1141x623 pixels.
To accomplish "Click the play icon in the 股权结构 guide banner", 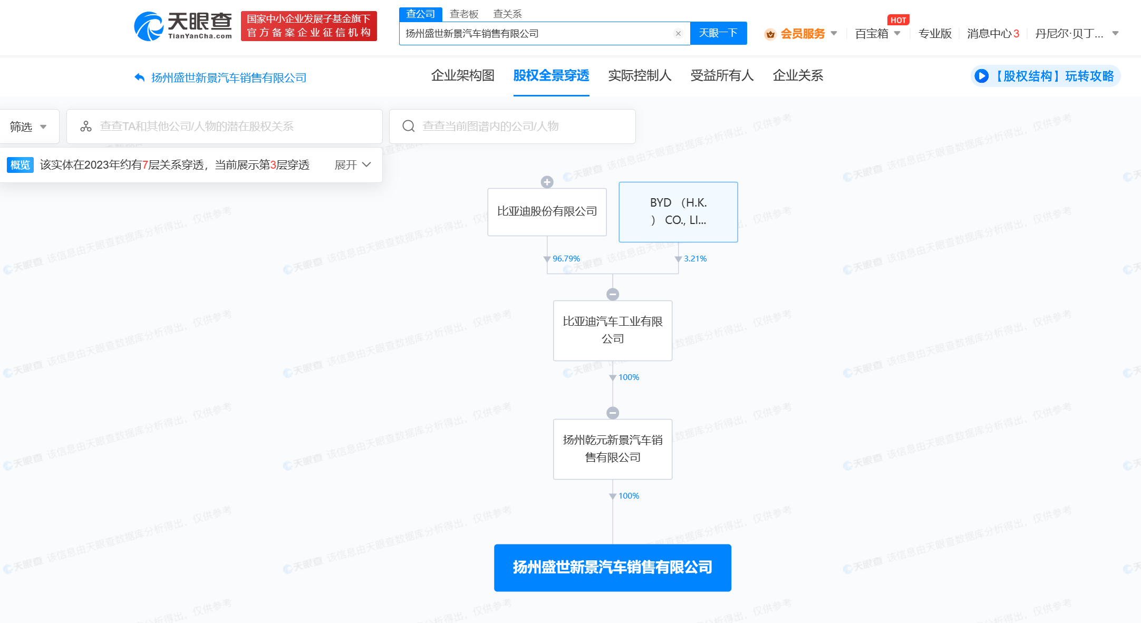I will (x=981, y=76).
